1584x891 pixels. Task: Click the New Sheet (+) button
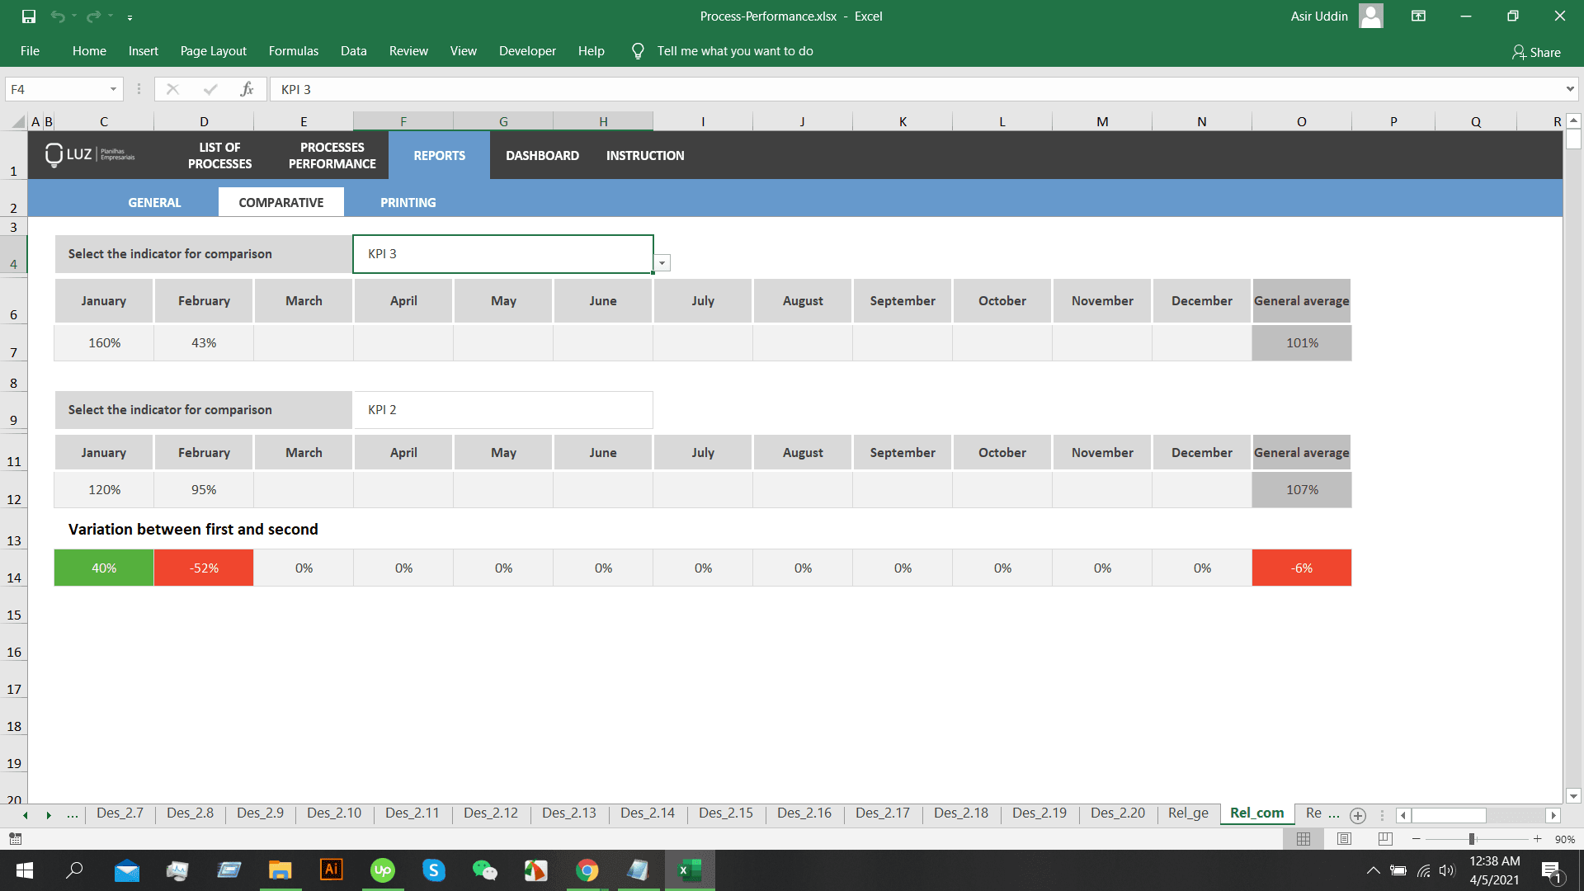tap(1358, 815)
